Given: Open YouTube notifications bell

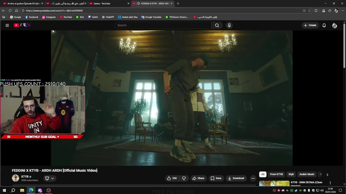Looking at the screenshot, I should tap(324, 25).
